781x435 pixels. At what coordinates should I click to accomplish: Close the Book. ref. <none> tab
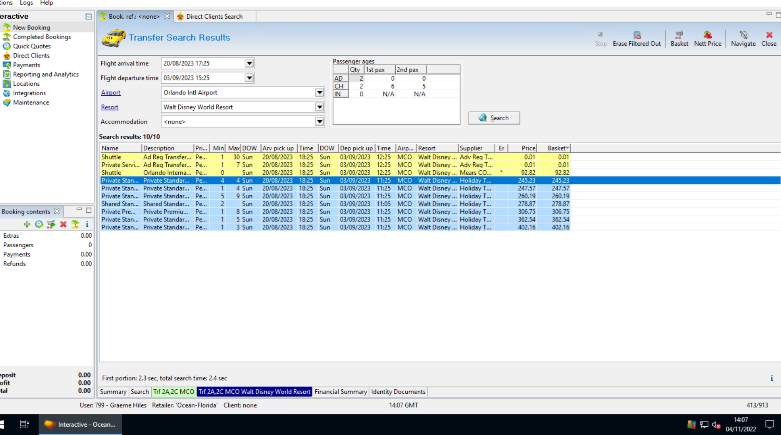tap(167, 16)
